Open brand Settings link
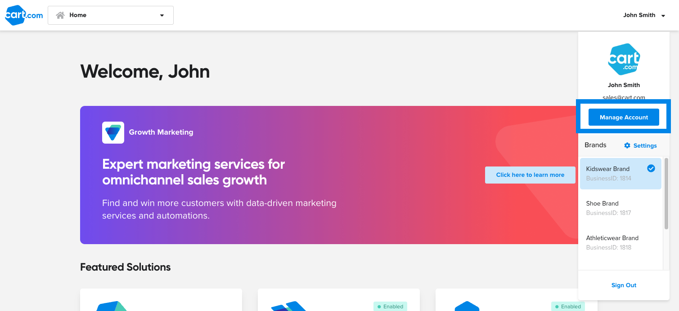The width and height of the screenshot is (679, 311). click(x=645, y=145)
